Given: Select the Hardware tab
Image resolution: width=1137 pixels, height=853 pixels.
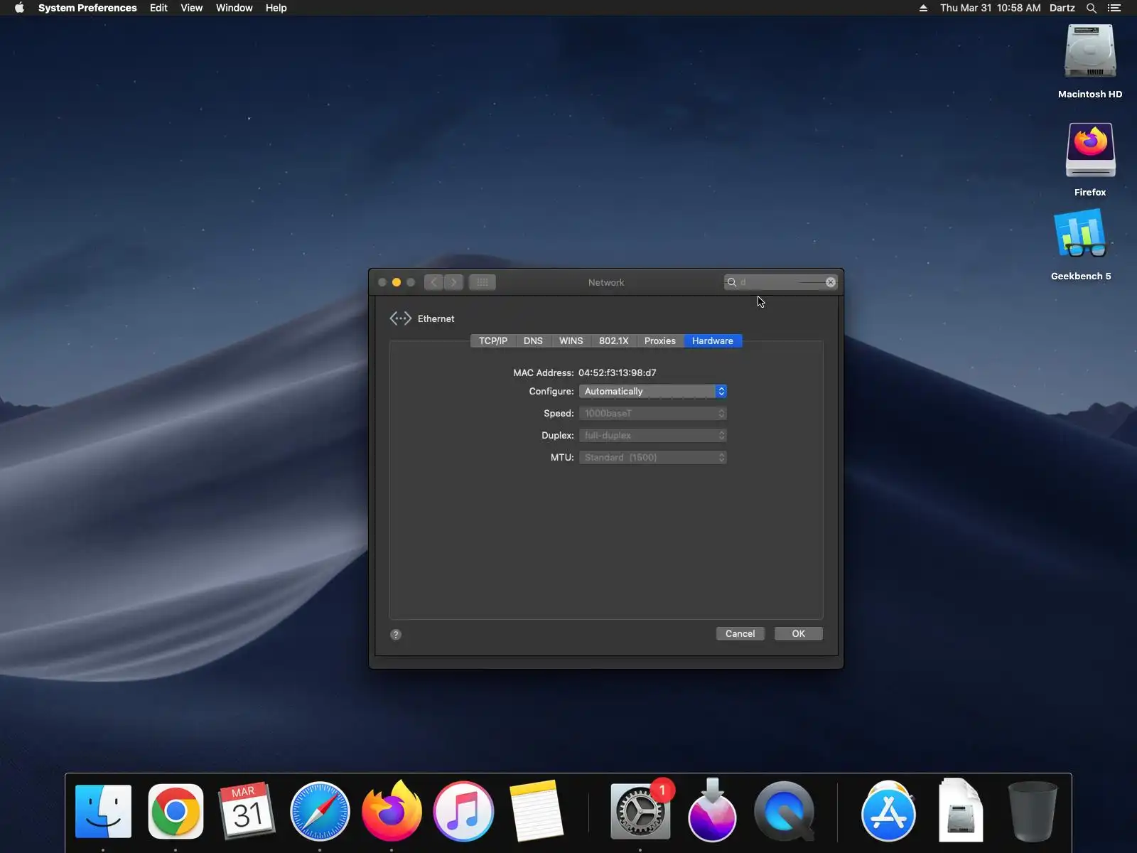Looking at the screenshot, I should point(713,341).
